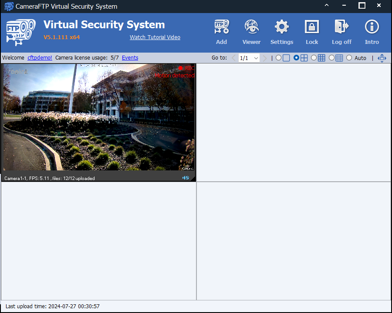Open the Settings gear
Viewport: 392px width, 313px height.
coord(282,31)
